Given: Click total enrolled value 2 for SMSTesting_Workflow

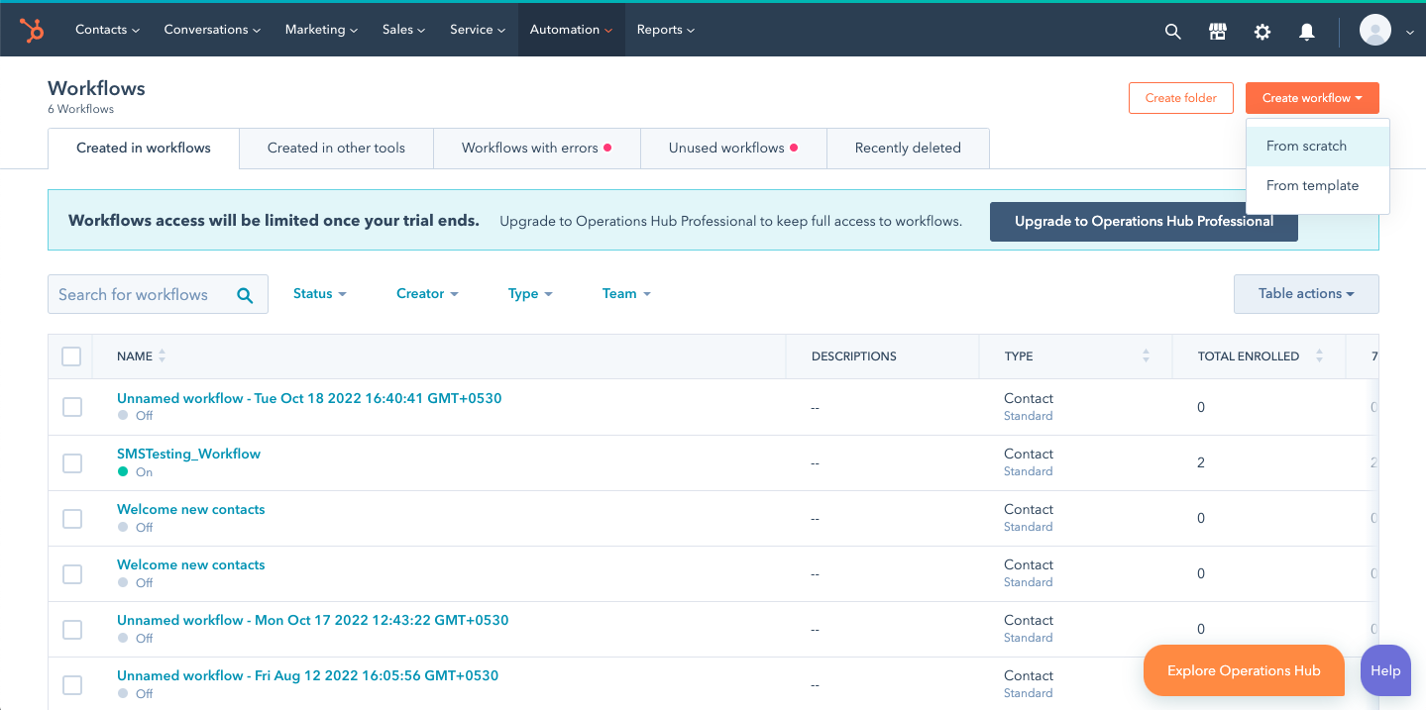Looking at the screenshot, I should 1201,462.
